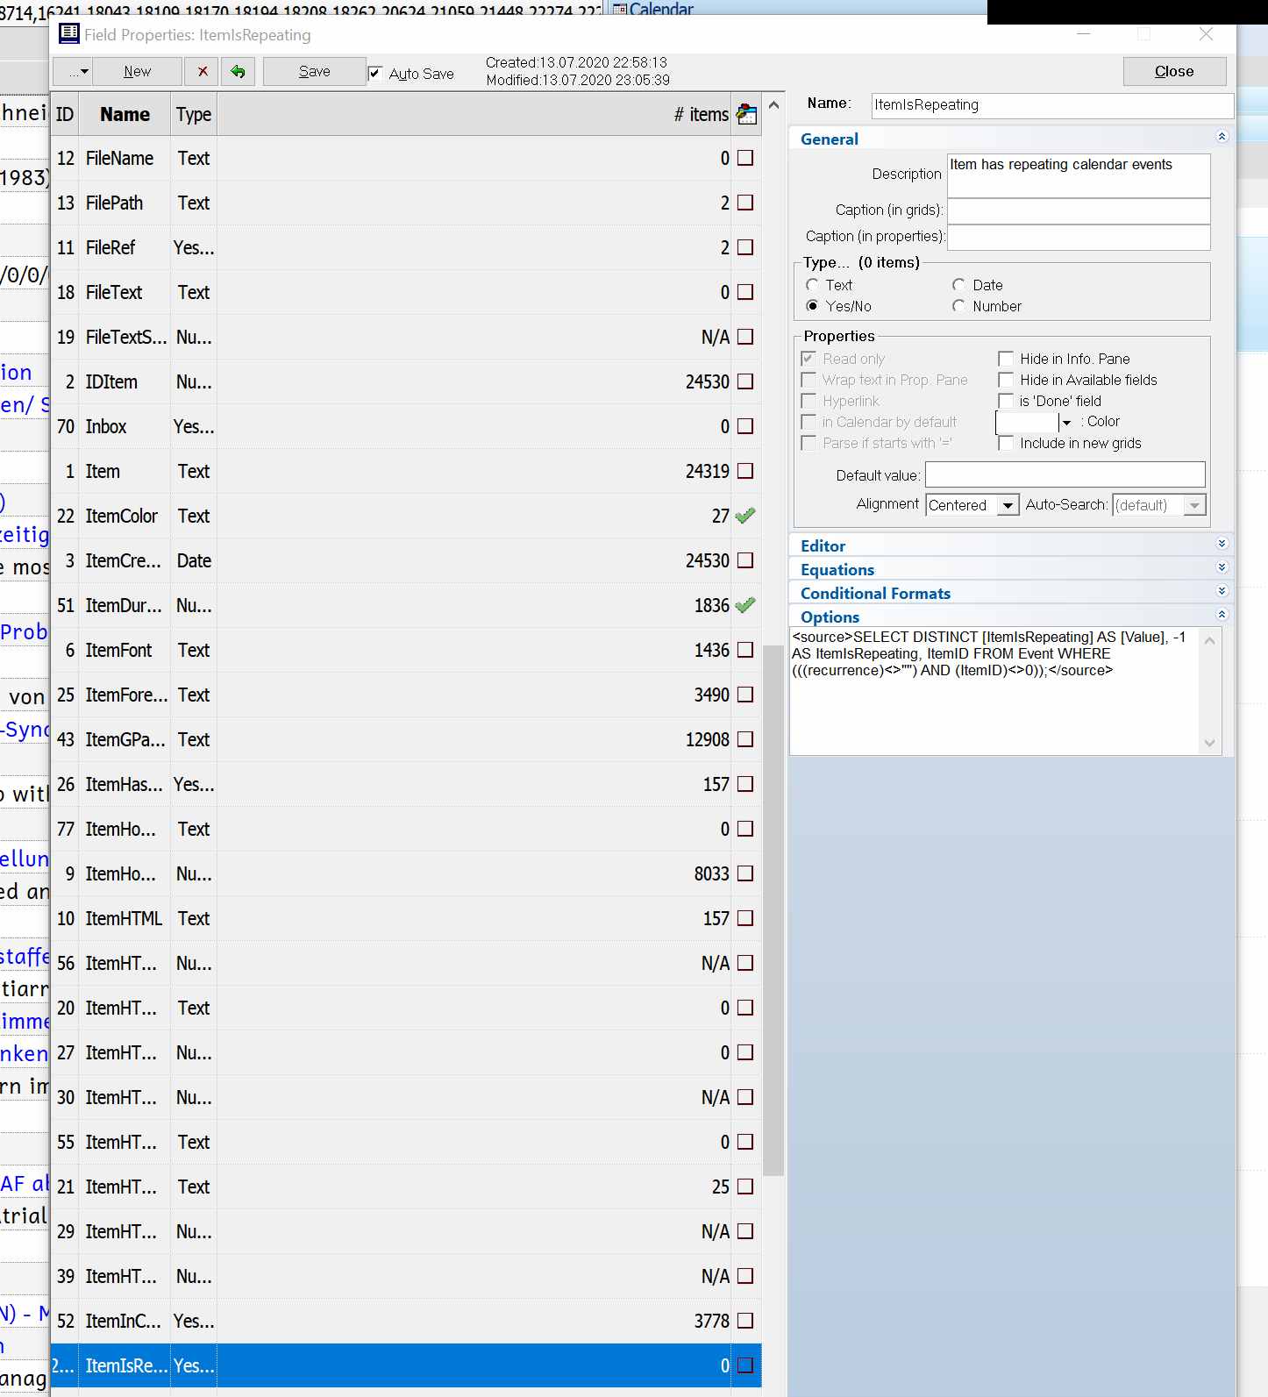The height and width of the screenshot is (1397, 1268).
Task: Sort by the Type column header
Action: (193, 114)
